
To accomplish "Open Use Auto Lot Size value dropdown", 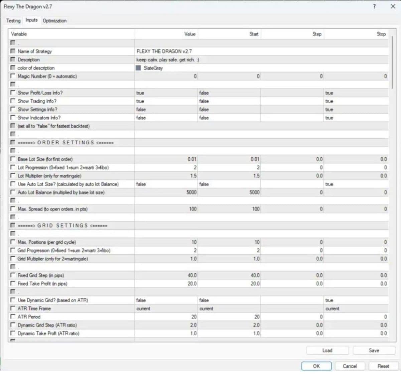I will click(166, 184).
